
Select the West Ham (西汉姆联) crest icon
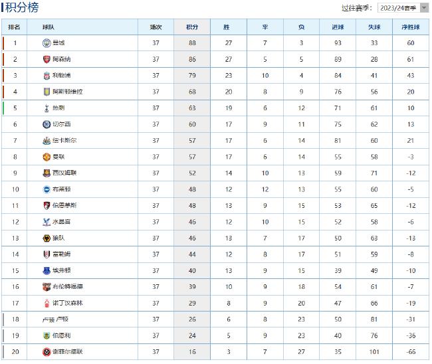click(47, 173)
